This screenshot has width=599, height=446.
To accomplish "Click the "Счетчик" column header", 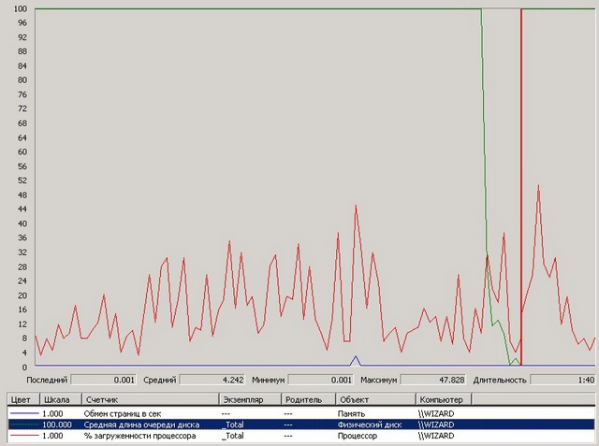I will coord(150,399).
